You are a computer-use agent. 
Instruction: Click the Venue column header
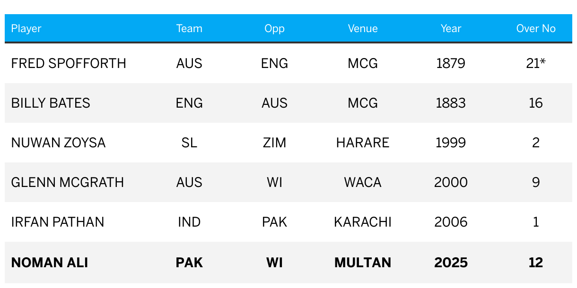[x=363, y=28]
